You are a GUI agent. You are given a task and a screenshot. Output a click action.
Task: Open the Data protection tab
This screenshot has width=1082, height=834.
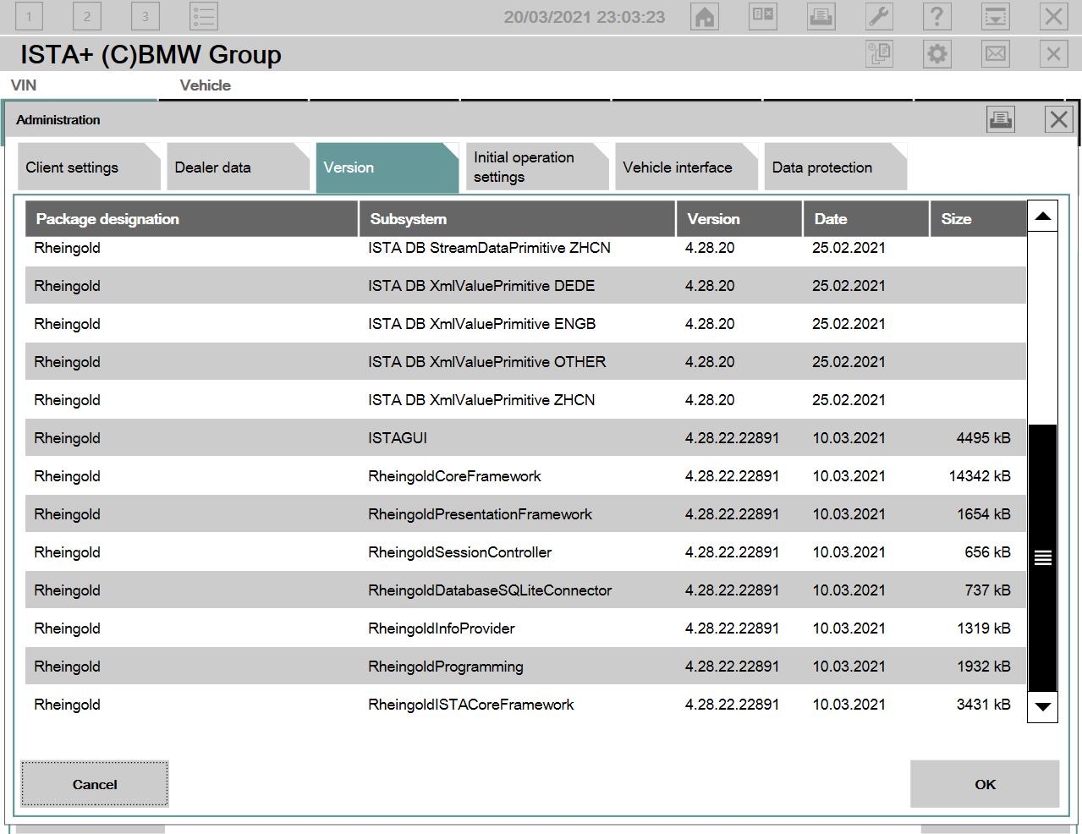coord(835,167)
